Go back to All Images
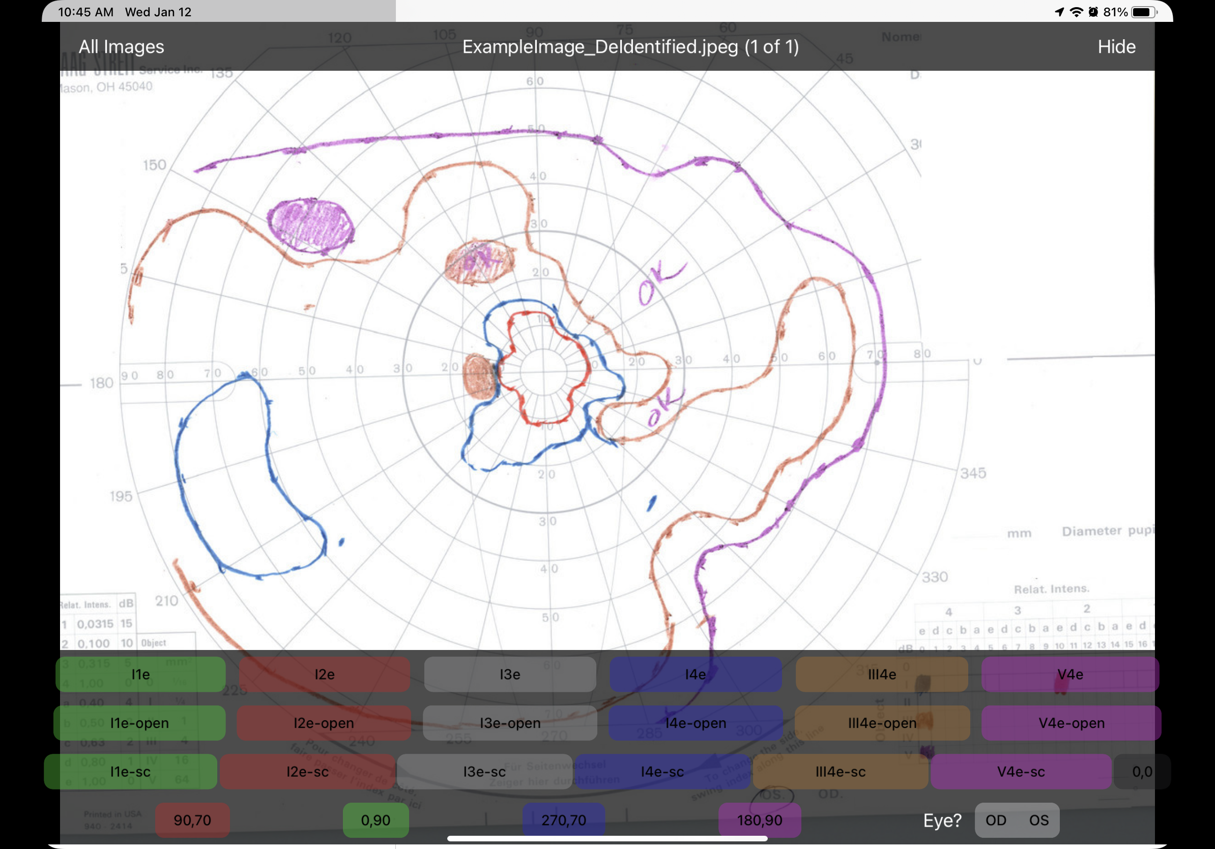The width and height of the screenshot is (1215, 849). (121, 47)
